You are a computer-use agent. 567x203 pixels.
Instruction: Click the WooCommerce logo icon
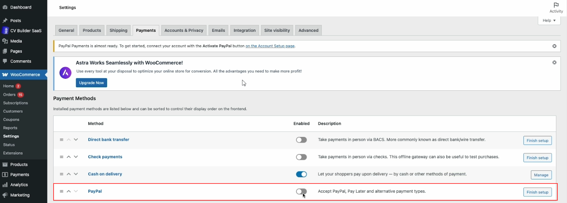coord(5,74)
